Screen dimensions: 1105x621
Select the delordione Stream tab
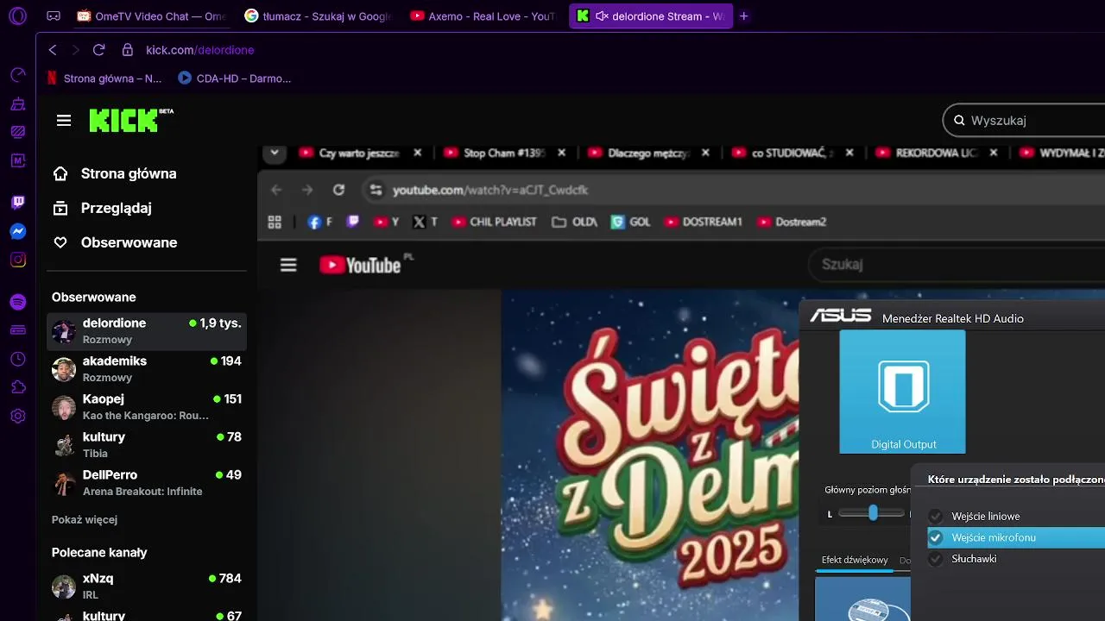click(651, 16)
